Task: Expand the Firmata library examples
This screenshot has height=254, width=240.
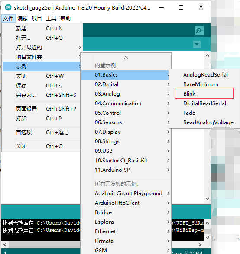Action: [x=126, y=241]
